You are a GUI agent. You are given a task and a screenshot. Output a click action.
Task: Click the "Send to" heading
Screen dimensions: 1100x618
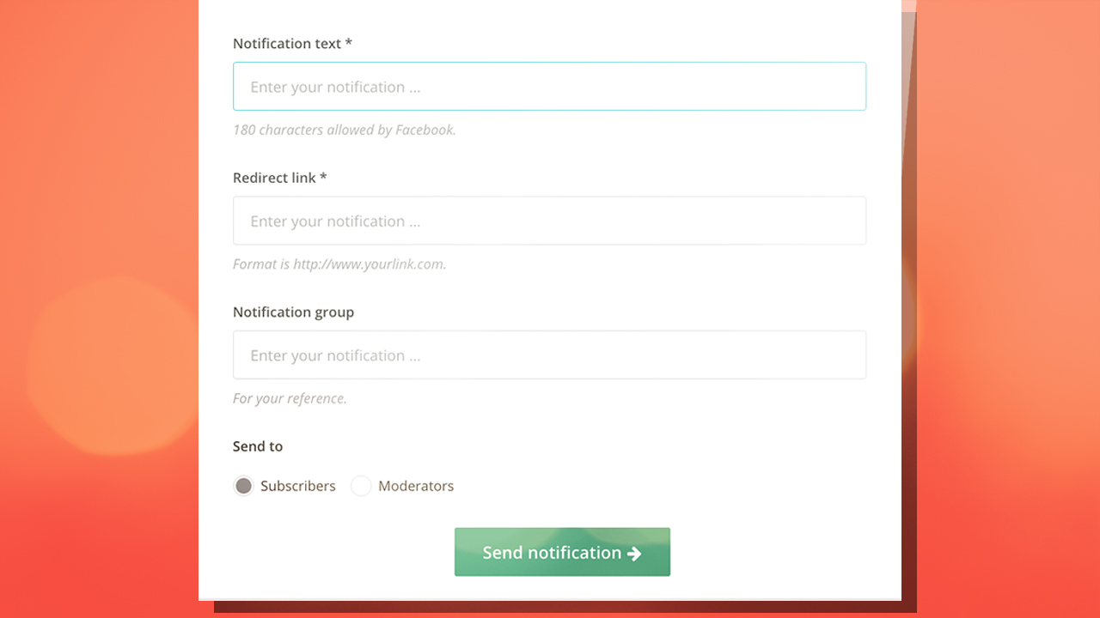coord(258,446)
